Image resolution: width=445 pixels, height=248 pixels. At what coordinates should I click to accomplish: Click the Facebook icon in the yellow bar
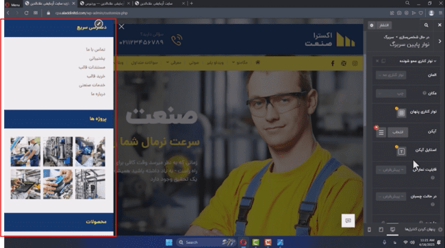(x=332, y=63)
